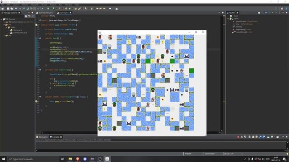Image resolution: width=289 pixels, height=162 pixels.
Task: Click the green Run launch icon
Action: (48, 9)
